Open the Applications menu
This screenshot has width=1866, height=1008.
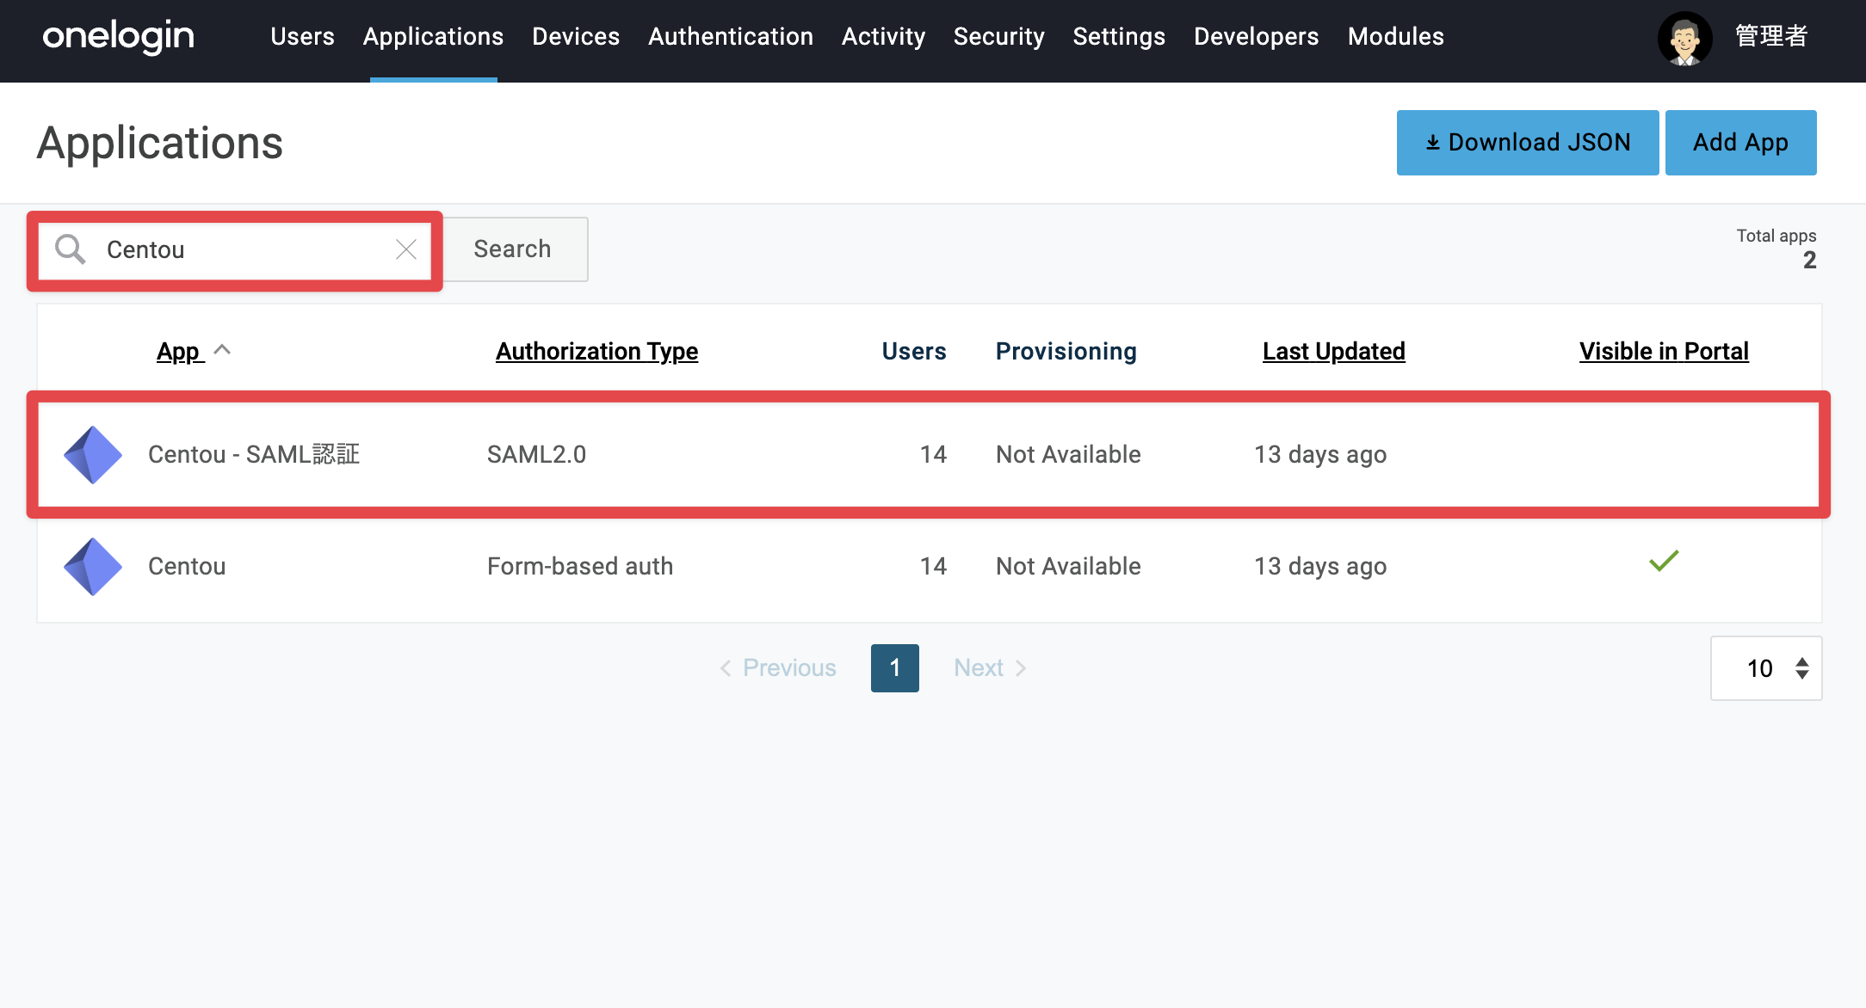[433, 36]
